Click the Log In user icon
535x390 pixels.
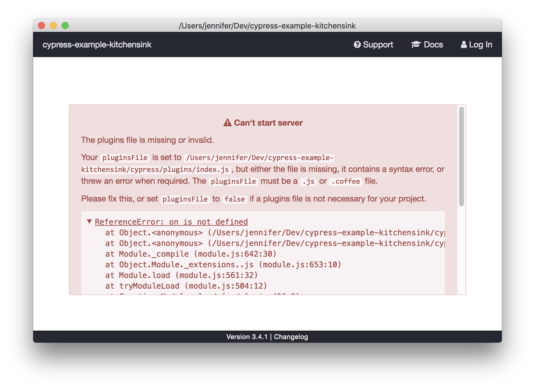[x=464, y=44]
